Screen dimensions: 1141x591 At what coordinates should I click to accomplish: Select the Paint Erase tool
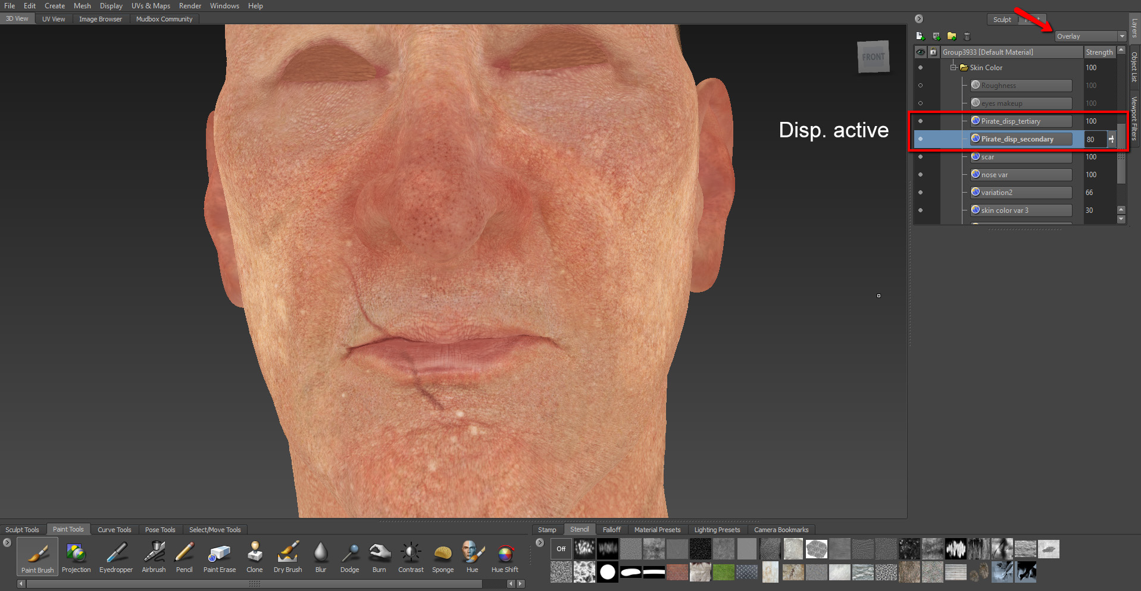tap(220, 557)
